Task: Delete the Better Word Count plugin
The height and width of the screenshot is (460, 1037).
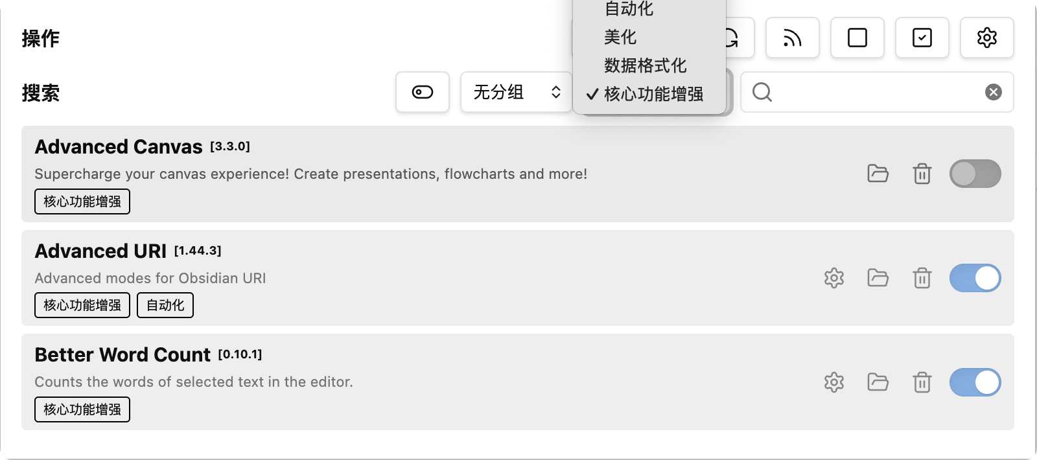Action: coord(922,382)
